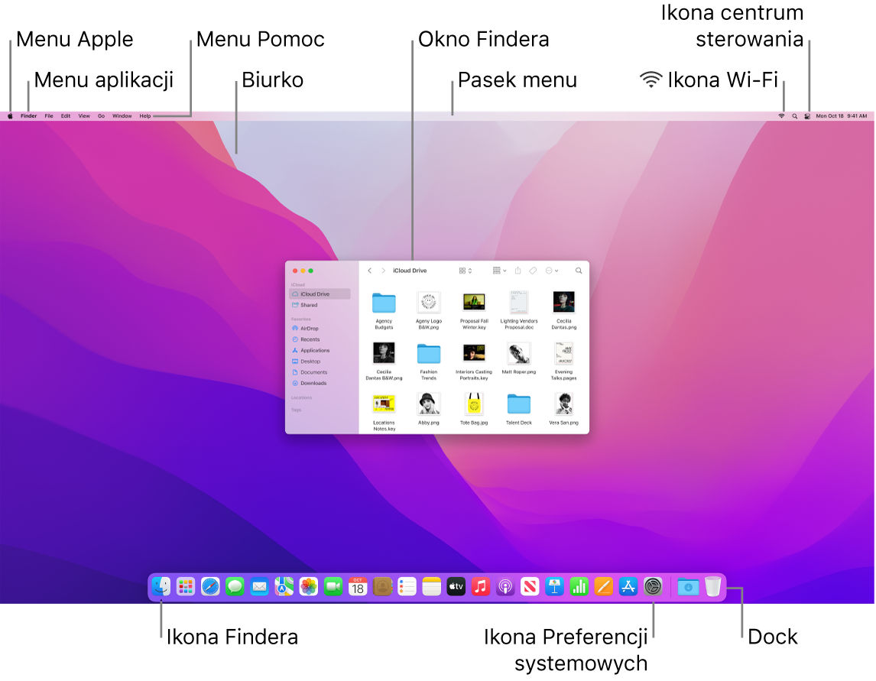Open FaceTime from the Dock
The image size is (876, 681).
point(333,586)
